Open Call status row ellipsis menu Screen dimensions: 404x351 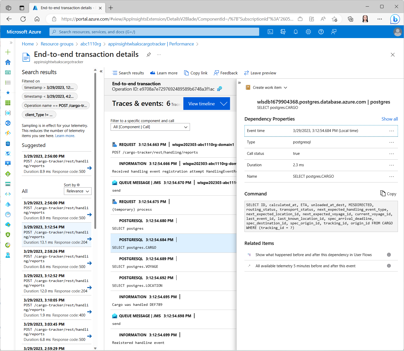click(392, 154)
